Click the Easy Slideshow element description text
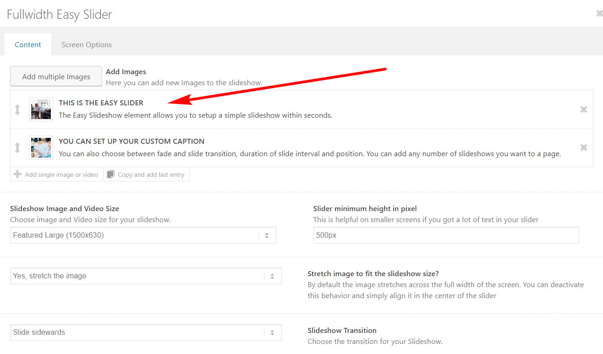Screen dimensions: 603x354 [195, 115]
